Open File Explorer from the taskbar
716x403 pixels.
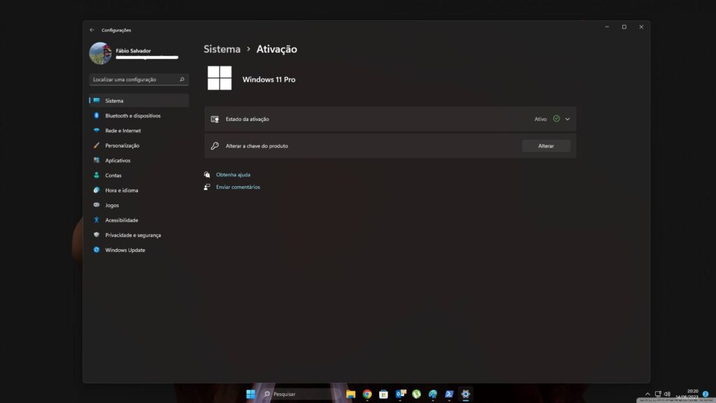coord(351,394)
